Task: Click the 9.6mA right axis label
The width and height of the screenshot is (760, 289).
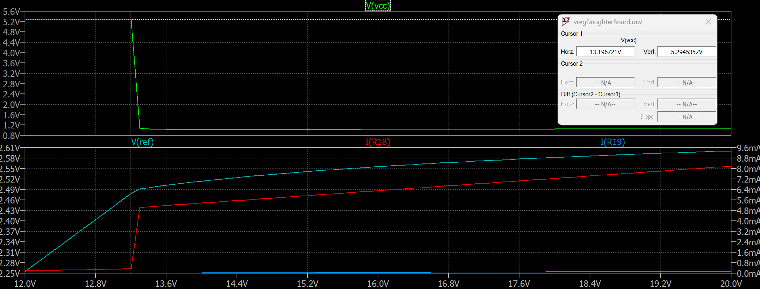Action: [x=748, y=148]
